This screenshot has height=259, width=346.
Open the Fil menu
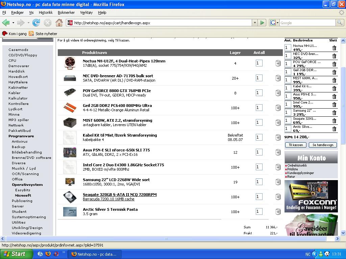click(x=4, y=12)
